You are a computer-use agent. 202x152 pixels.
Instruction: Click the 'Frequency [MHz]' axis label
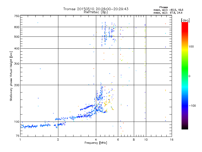point(96,143)
